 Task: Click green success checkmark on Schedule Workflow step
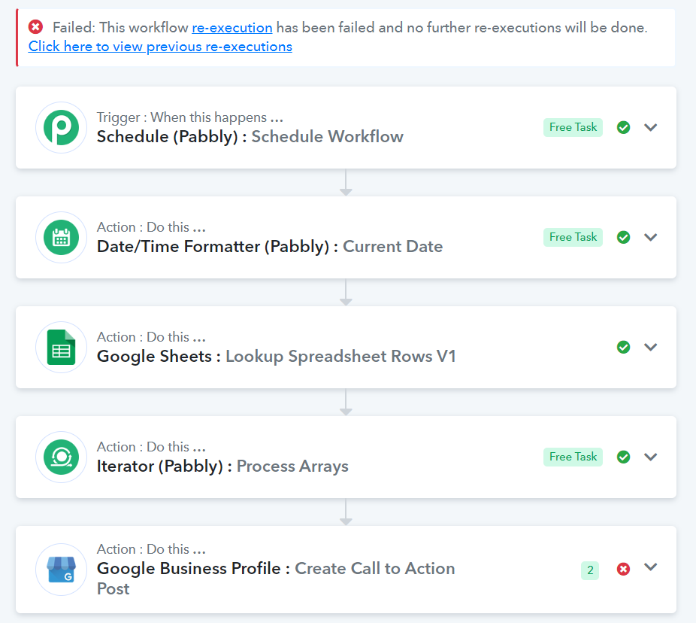tap(623, 127)
